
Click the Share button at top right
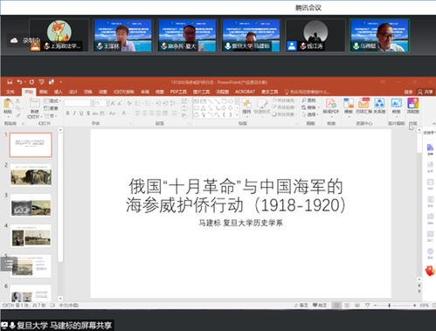click(426, 92)
